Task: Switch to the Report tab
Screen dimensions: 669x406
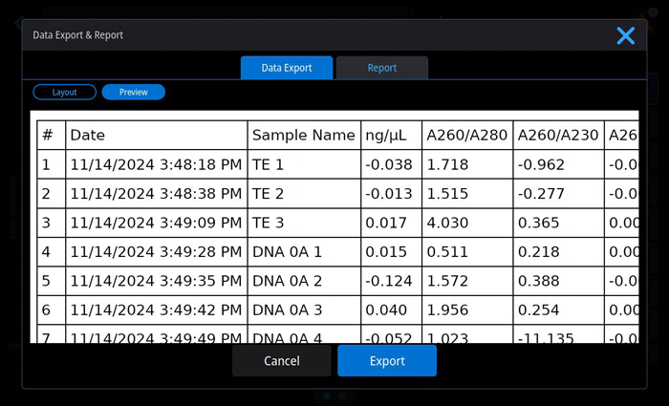Action: [x=382, y=68]
